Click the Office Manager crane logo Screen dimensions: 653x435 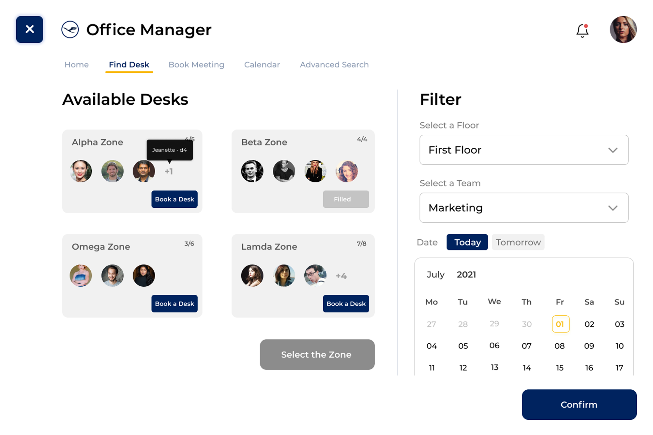[x=70, y=30]
